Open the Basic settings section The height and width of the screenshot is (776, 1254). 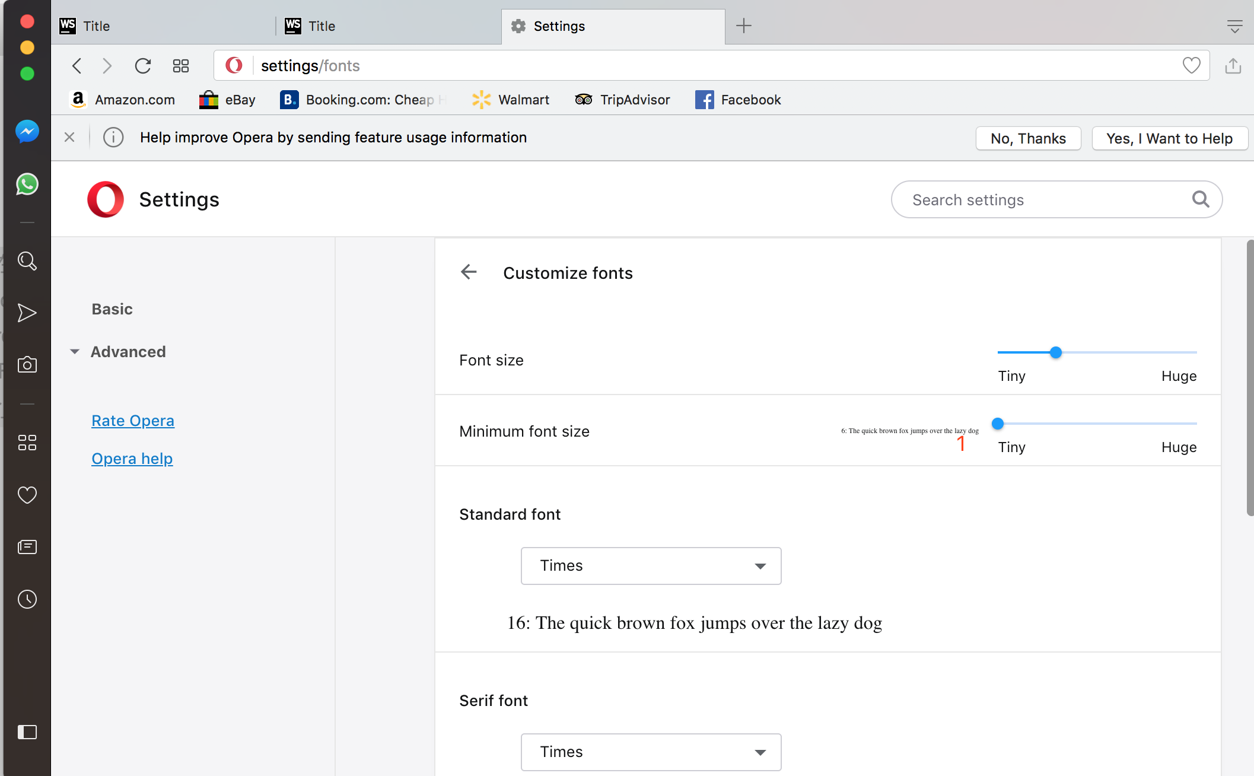(x=112, y=309)
